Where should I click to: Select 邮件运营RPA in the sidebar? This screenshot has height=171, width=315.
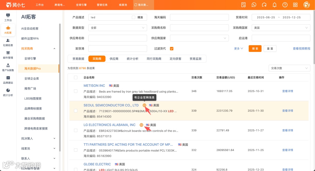point(30,38)
